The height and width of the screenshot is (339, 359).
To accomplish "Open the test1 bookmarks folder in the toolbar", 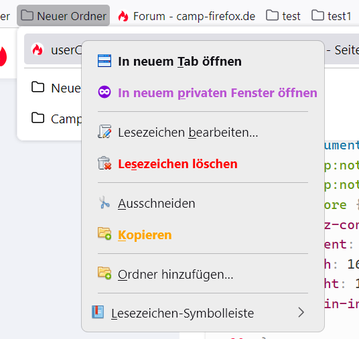I will pos(332,16).
